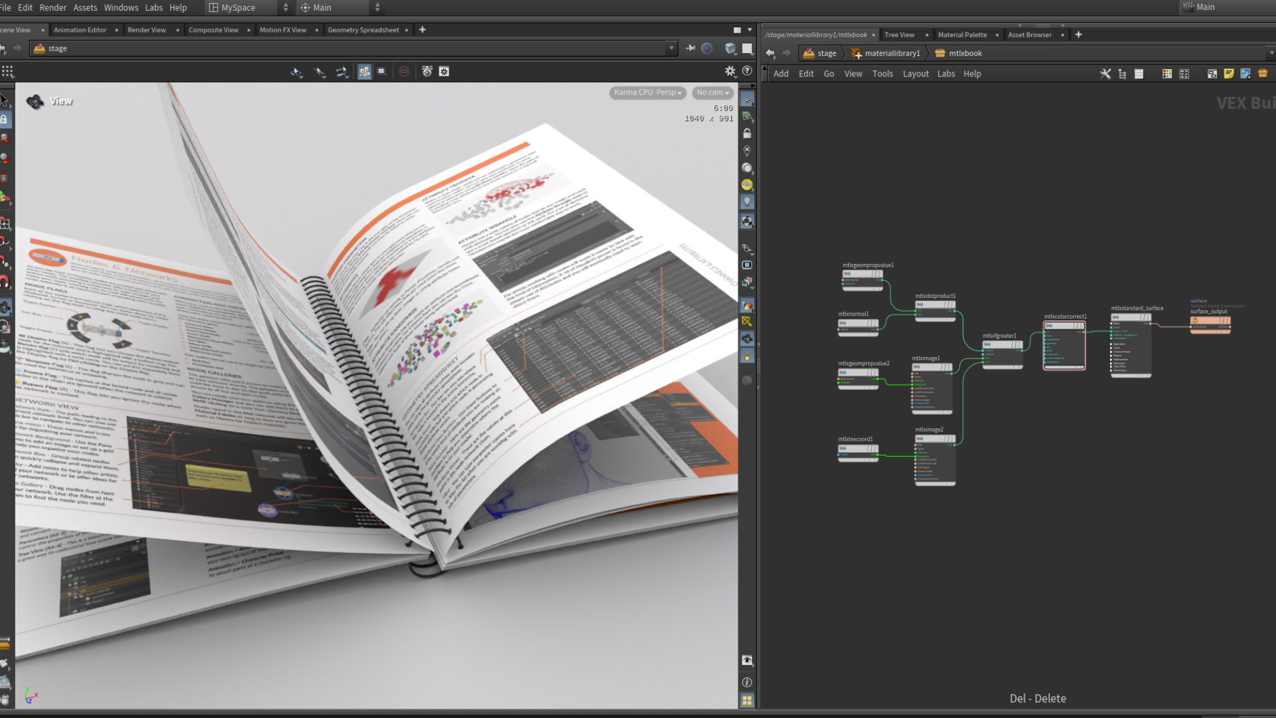Open the No cam camera dropdown

(x=712, y=92)
